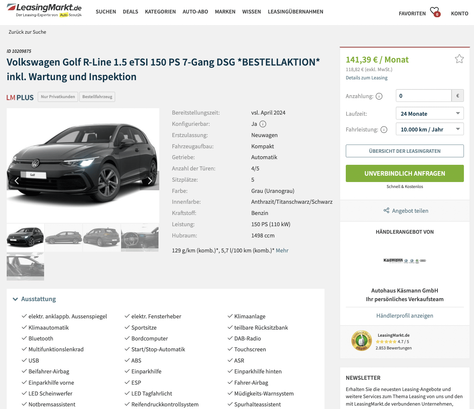Click the 4.7 / 5 rating text

coord(403,342)
